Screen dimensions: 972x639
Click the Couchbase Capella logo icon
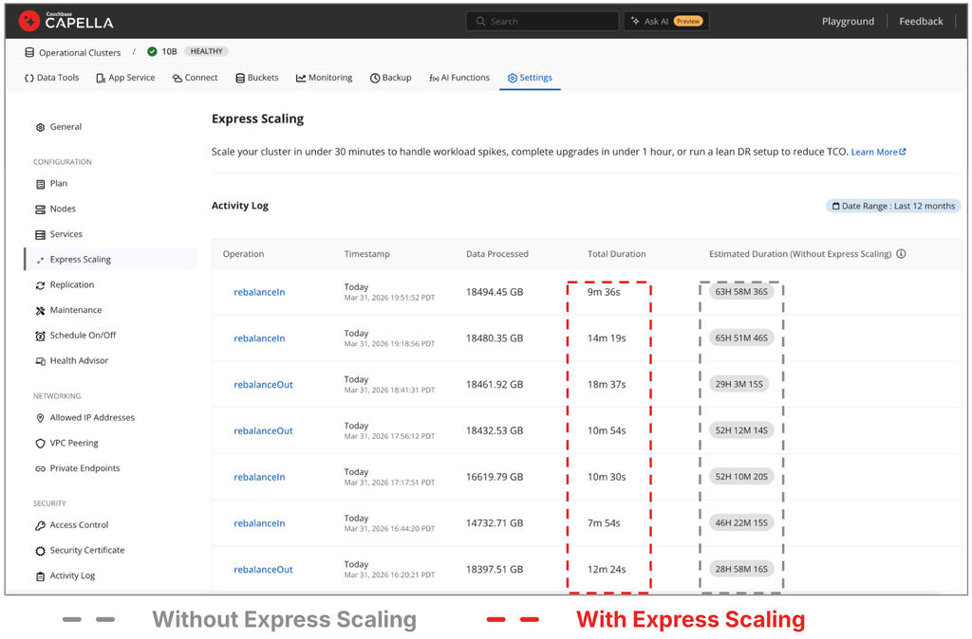click(x=28, y=21)
